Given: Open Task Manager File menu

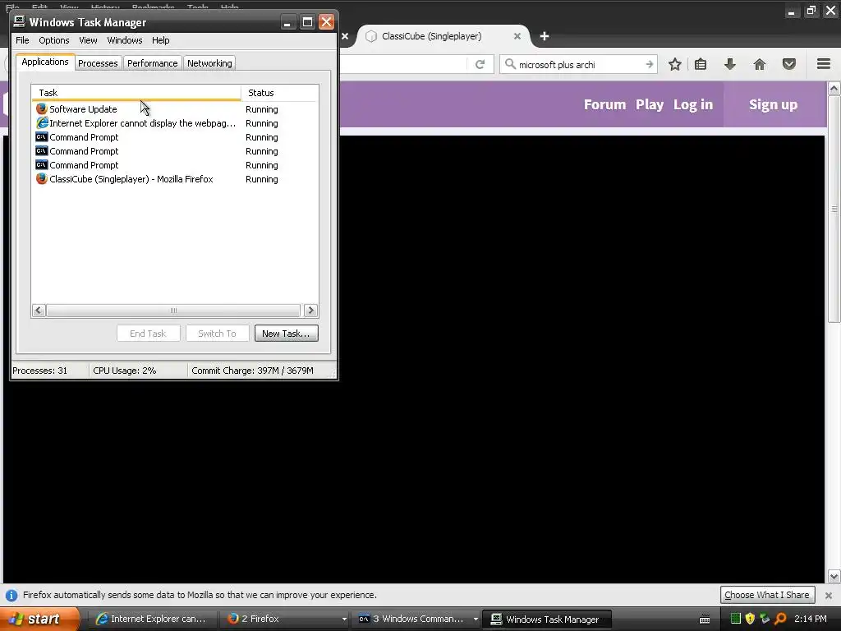Looking at the screenshot, I should point(22,40).
